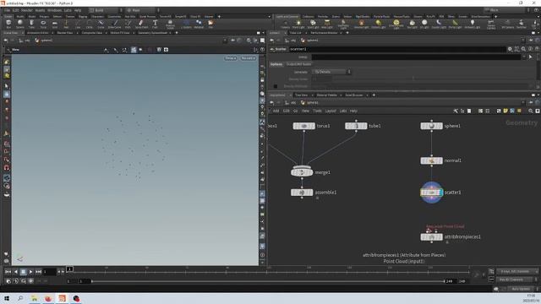This screenshot has height=304, width=541.
Task: Select the merge1 node
Action: click(x=302, y=172)
